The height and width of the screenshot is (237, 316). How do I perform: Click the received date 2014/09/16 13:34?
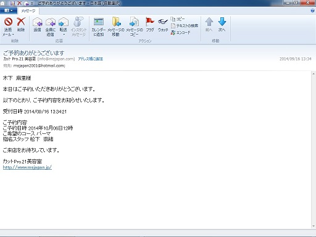(x=295, y=59)
